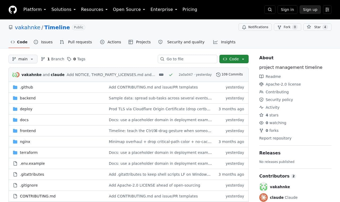The height and width of the screenshot is (202, 340).
Task: Open the commit details ellipsis icon
Action: coord(161,75)
